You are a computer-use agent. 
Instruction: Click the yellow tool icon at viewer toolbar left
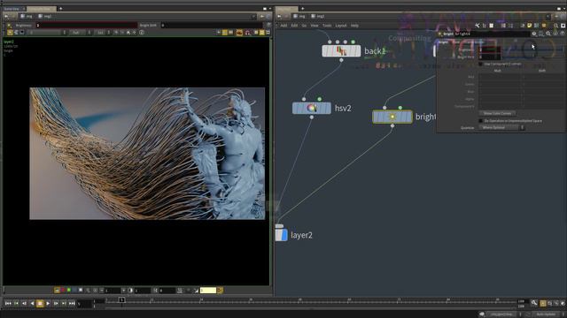point(10,33)
